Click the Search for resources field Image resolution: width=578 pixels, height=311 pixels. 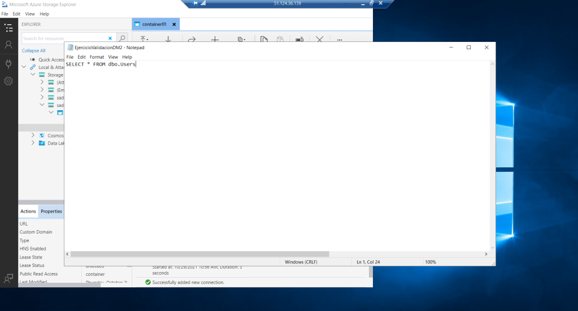point(63,38)
